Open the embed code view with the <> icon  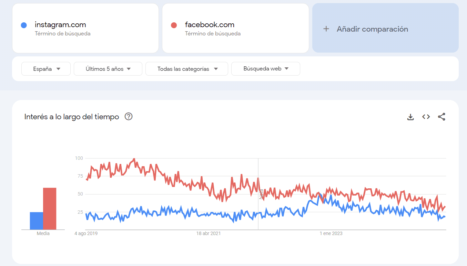click(426, 117)
